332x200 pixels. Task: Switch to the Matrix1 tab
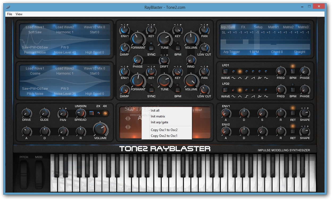[273, 27]
